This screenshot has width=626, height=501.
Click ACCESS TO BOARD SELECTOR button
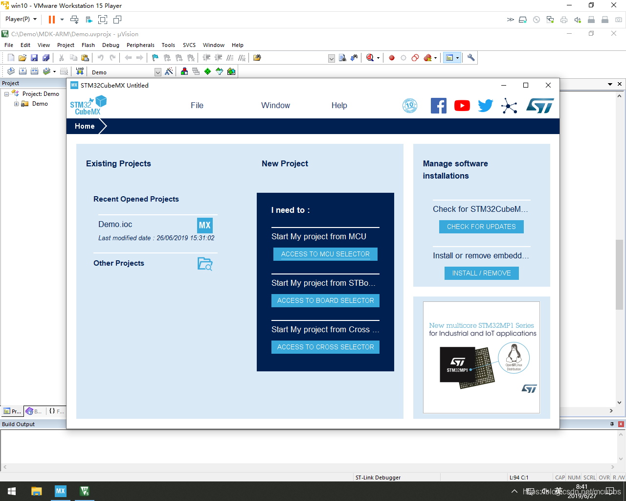(x=325, y=300)
